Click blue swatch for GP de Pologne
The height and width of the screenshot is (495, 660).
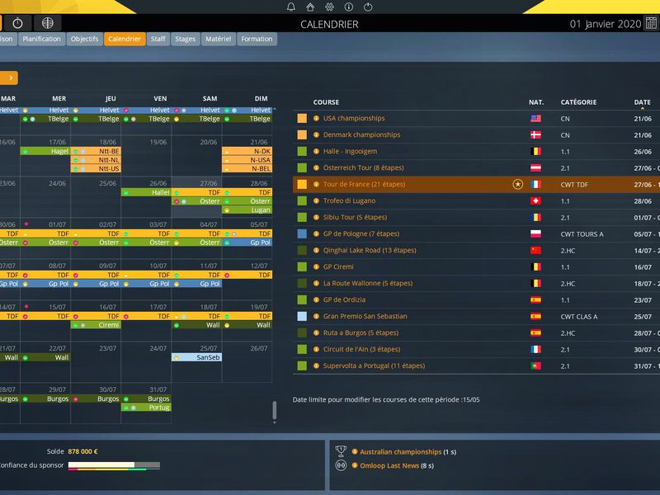(302, 233)
